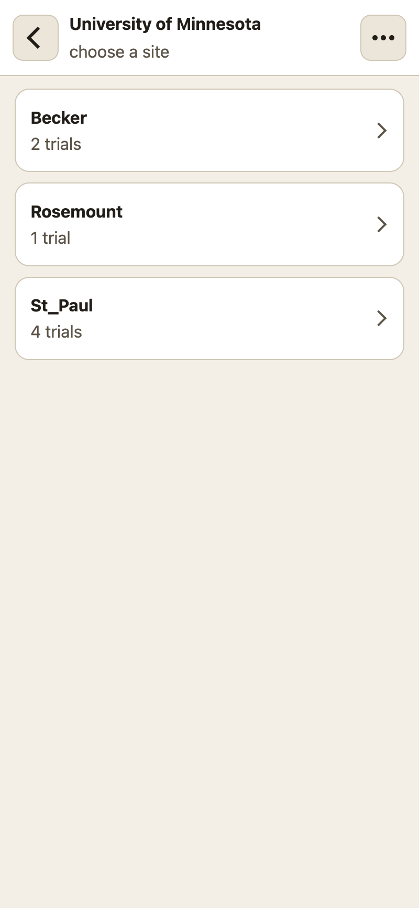Click the "2 trials" label under Becker
419x908 pixels.
(x=56, y=144)
